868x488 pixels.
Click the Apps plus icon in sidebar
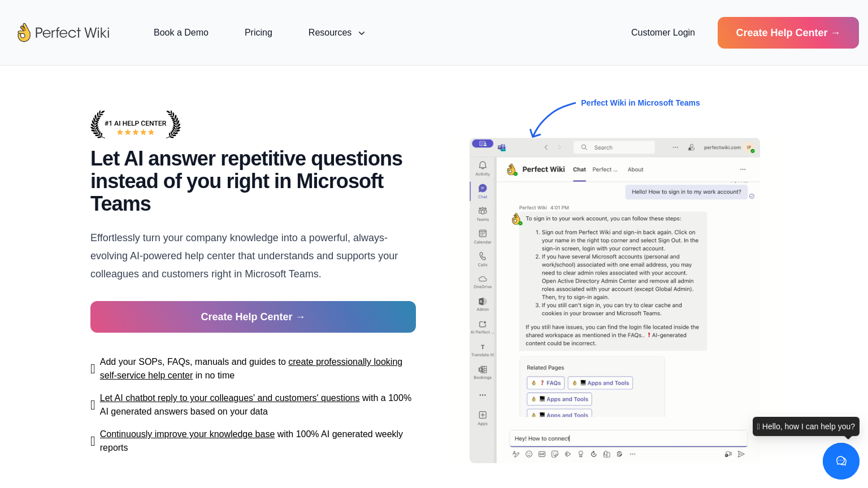tap(483, 415)
